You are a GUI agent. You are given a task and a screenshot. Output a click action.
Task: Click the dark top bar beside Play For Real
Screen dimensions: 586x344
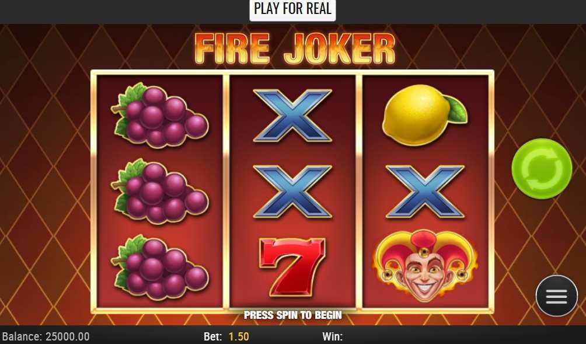tap(124, 11)
